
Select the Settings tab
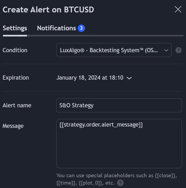pyautogui.click(x=15, y=28)
